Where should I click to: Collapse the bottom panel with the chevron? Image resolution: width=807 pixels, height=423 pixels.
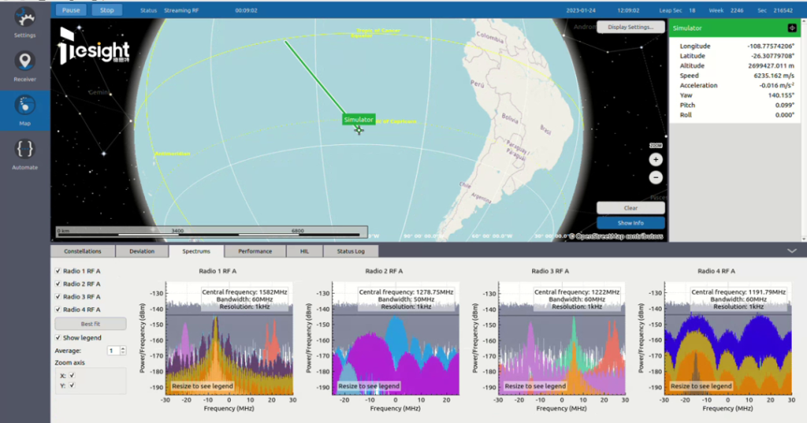coord(792,251)
